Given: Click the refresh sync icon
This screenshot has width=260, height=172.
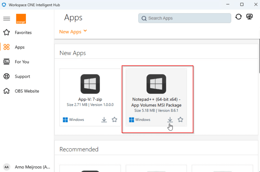Looking at the screenshot, I should 238,17.
